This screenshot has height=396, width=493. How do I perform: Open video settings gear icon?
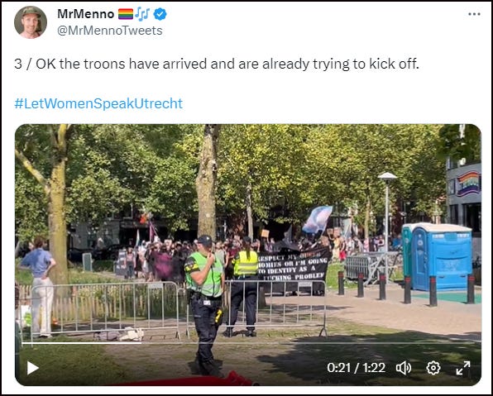pos(433,368)
